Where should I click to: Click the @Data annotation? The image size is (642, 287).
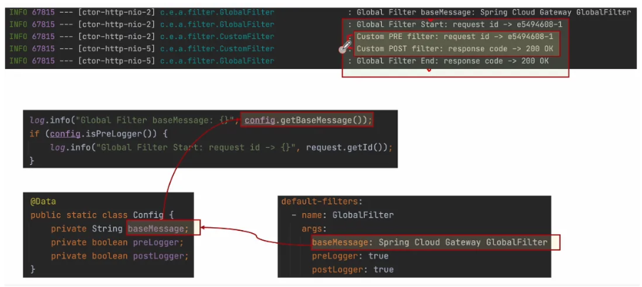pos(43,202)
